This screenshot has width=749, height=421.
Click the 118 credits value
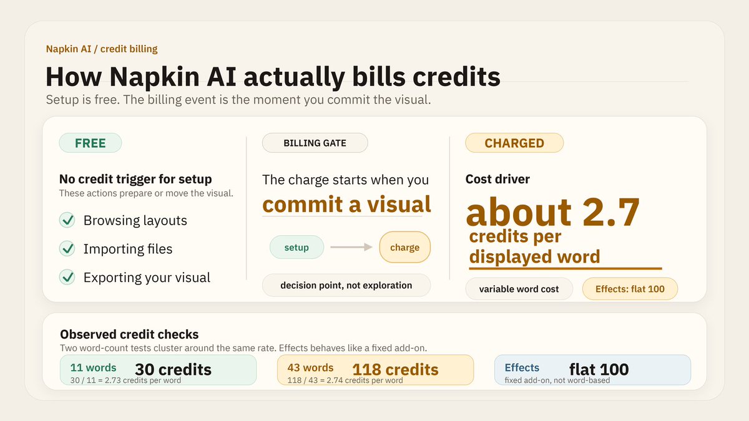[x=395, y=370]
